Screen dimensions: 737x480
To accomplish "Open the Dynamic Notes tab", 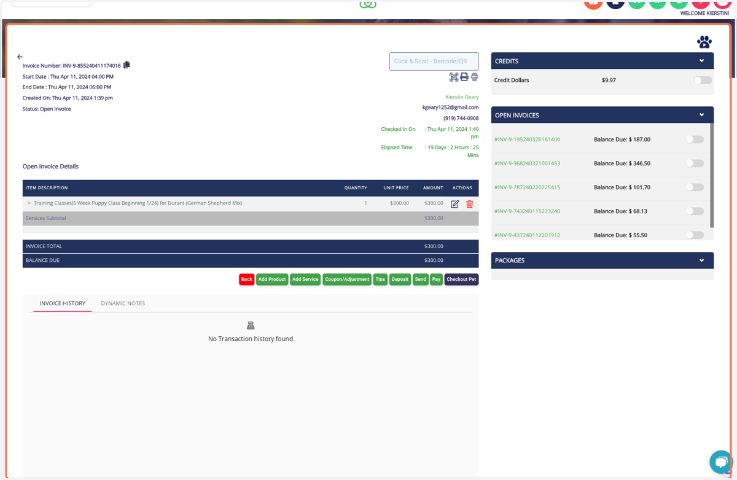I will 123,303.
